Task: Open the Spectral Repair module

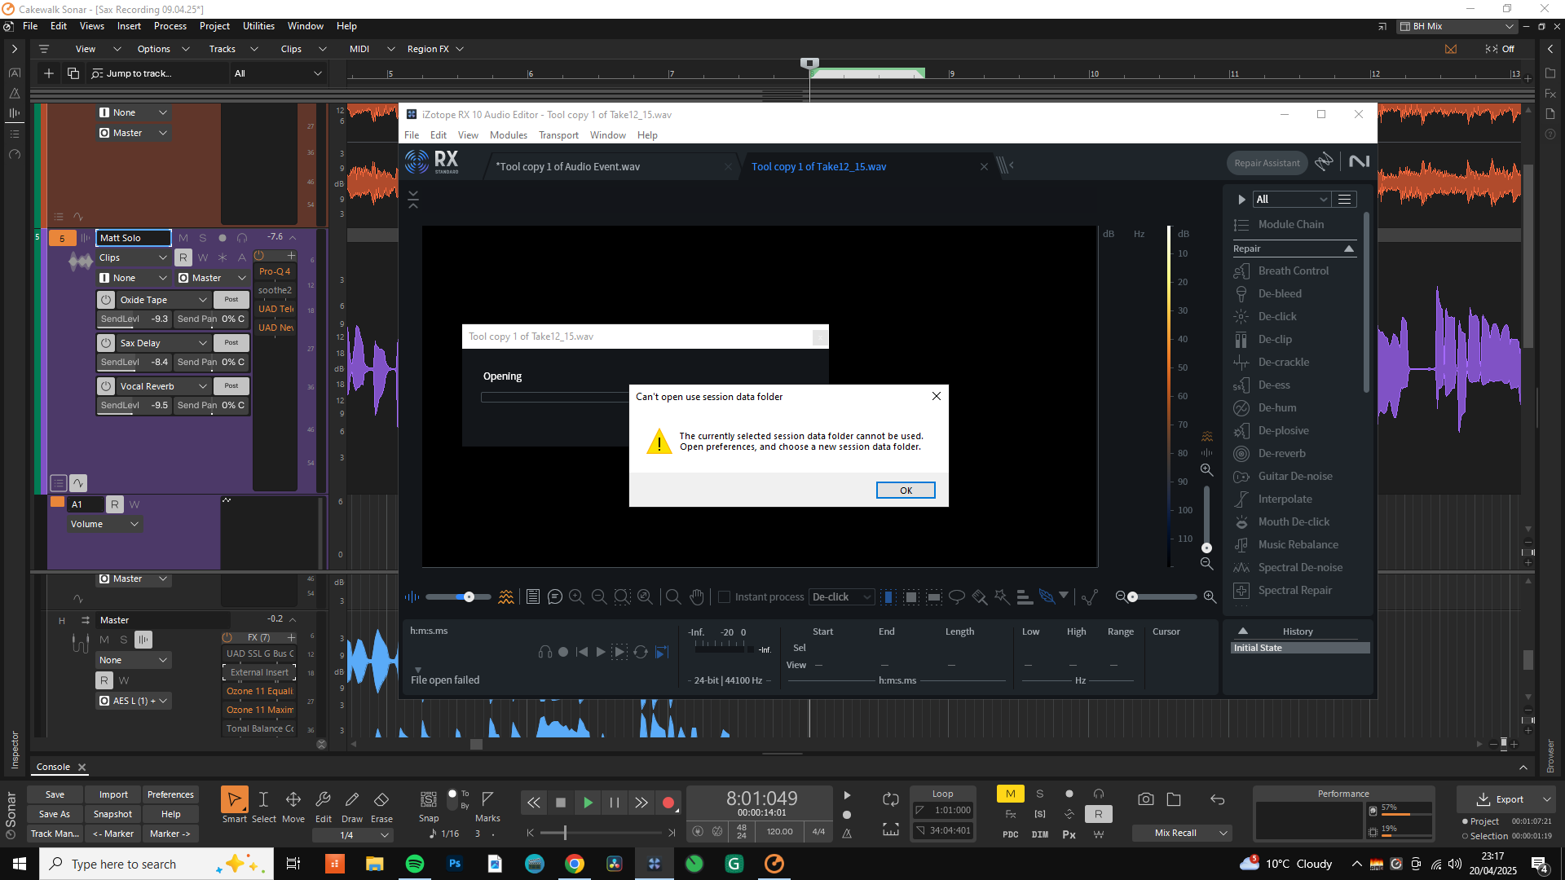Action: point(1294,590)
